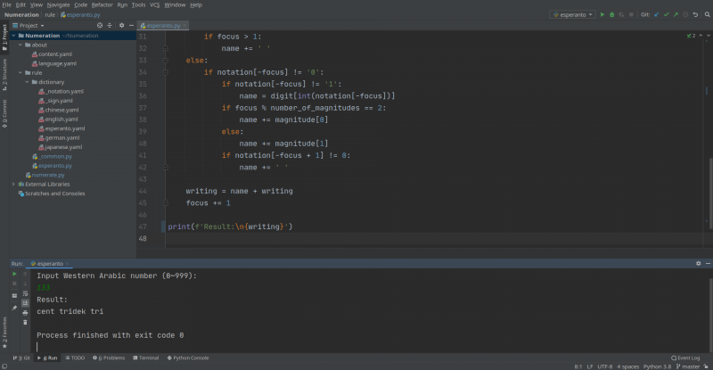Image resolution: width=713 pixels, height=370 pixels.
Task: Open the Navigate menu
Action: pyautogui.click(x=58, y=4)
